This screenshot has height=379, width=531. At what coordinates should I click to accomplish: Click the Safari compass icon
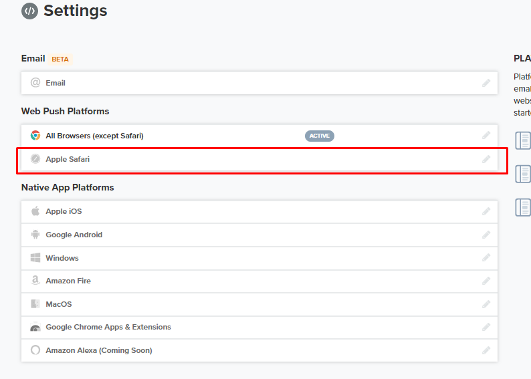(x=35, y=159)
